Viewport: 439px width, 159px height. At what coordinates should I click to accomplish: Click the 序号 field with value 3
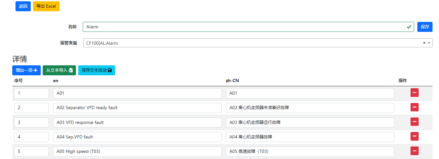pyautogui.click(x=31, y=122)
